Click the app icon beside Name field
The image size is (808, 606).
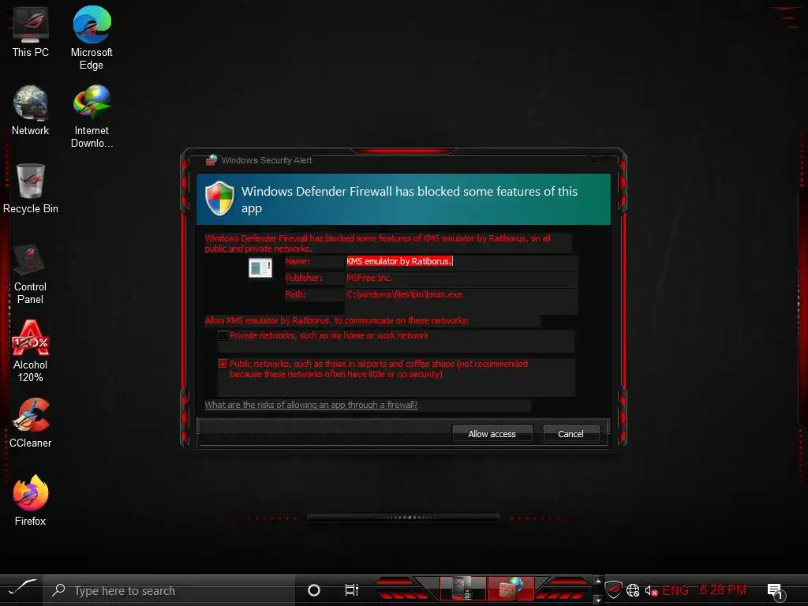click(x=260, y=268)
